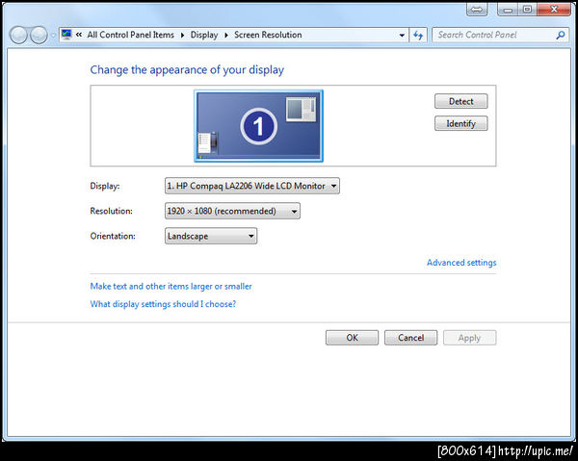This screenshot has width=578, height=461.
Task: Go to All Control Panel Items breadcrumb
Action: [130, 35]
